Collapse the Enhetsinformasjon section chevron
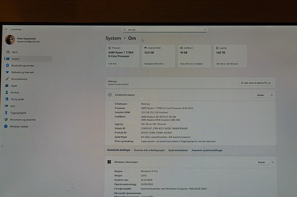The height and width of the screenshot is (197, 297). coord(272,95)
